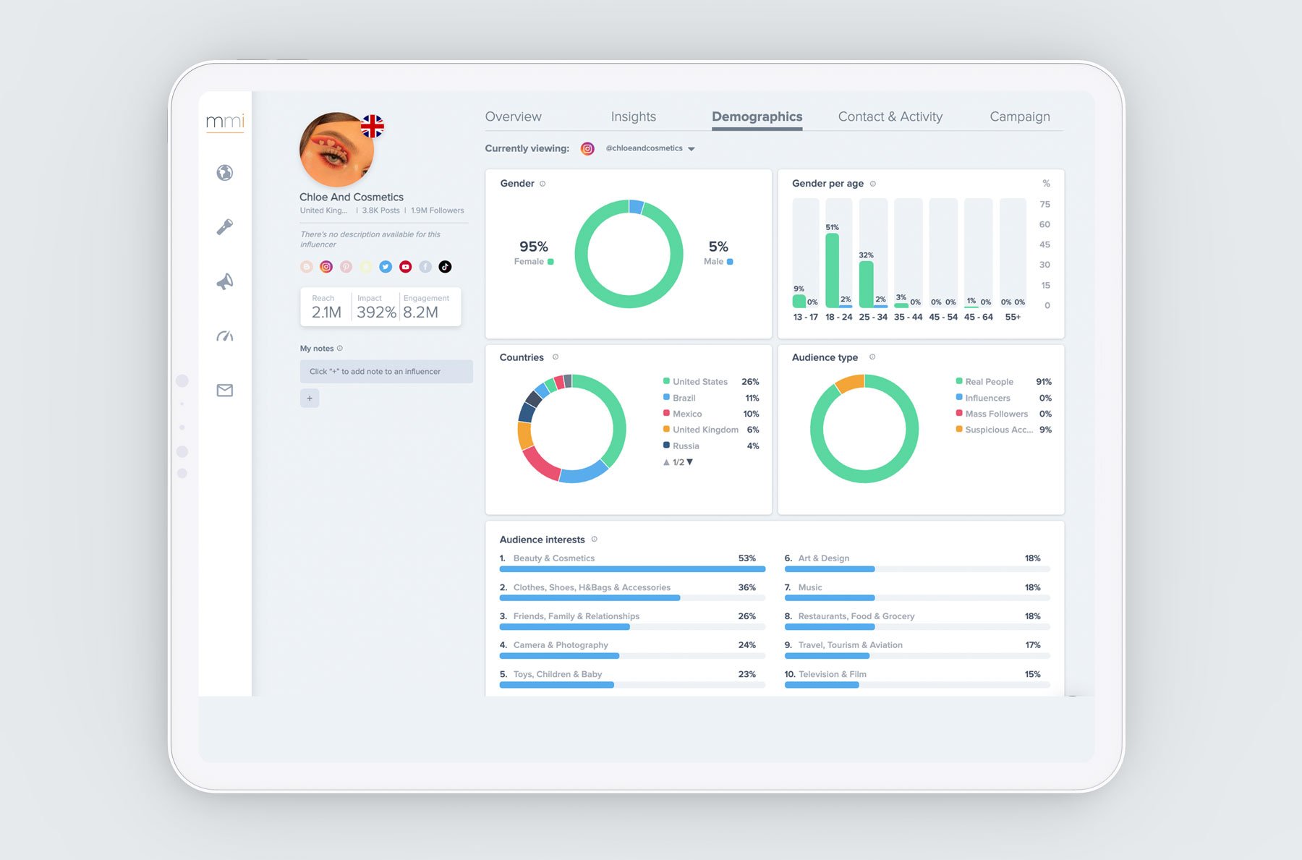Show previous page of countries legend

pos(666,461)
